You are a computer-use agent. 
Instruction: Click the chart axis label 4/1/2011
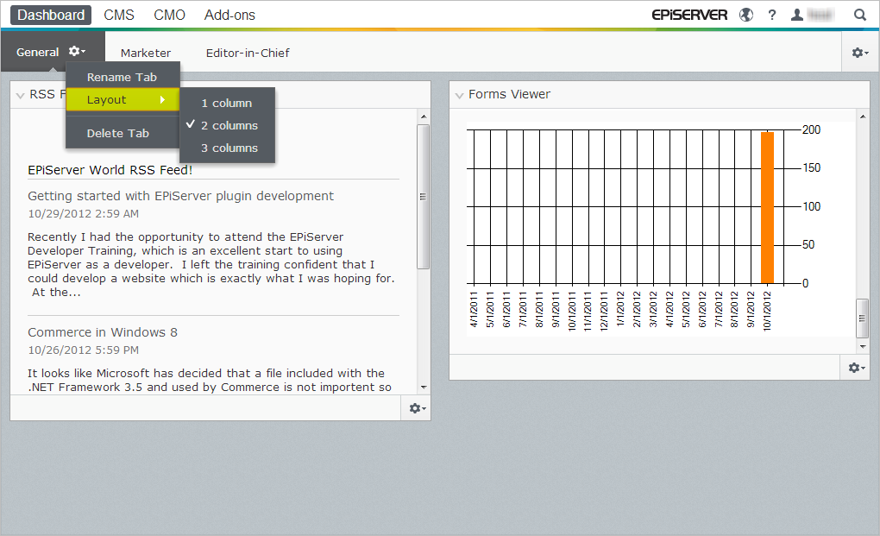point(474,309)
